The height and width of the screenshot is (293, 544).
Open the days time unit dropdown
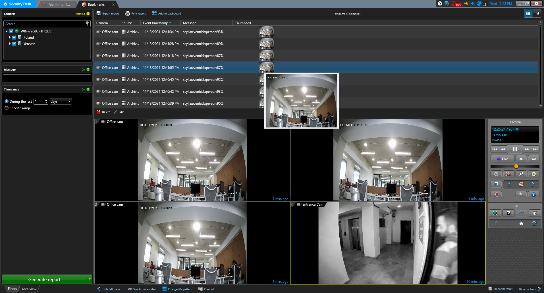pos(61,101)
